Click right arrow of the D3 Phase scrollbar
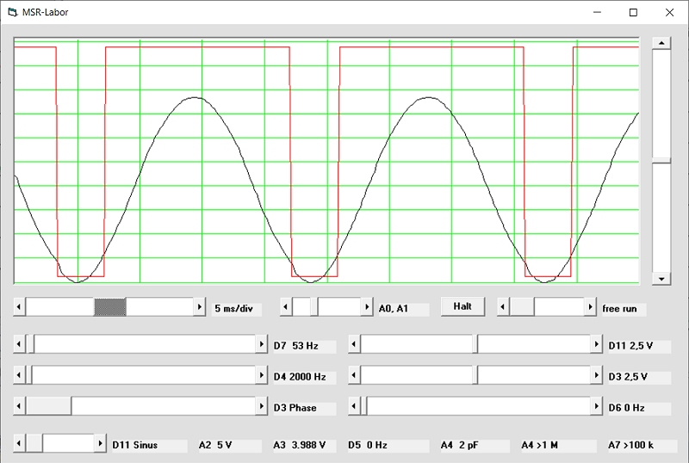 point(262,407)
